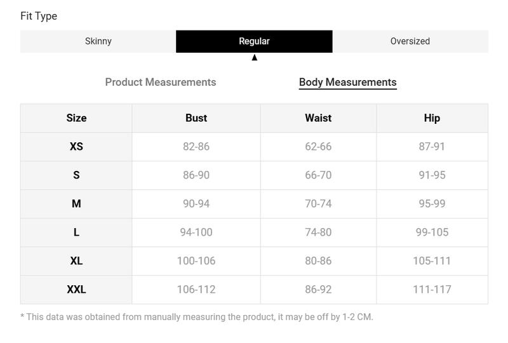Select the L size row label
This screenshot has height=343, width=508.
coord(76,232)
